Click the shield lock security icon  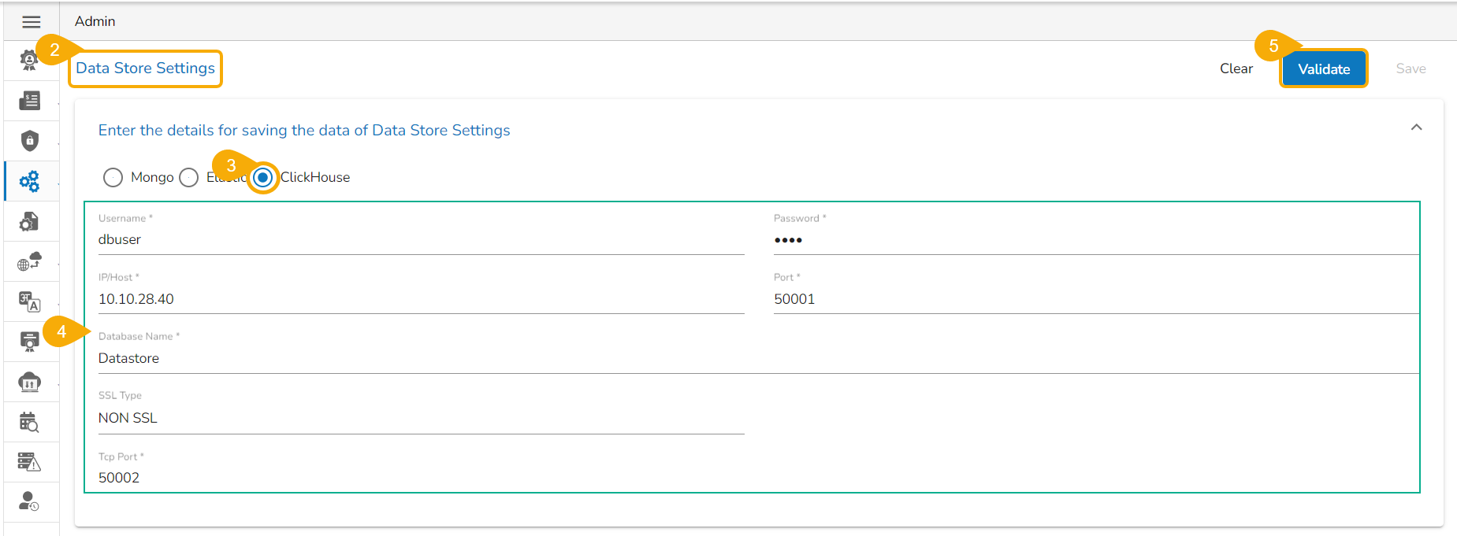click(30, 141)
